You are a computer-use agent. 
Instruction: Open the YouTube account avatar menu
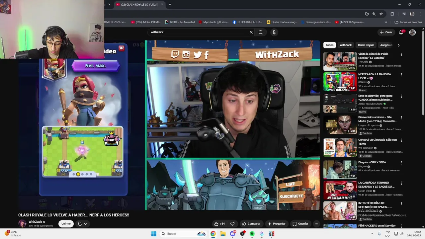coord(412,32)
